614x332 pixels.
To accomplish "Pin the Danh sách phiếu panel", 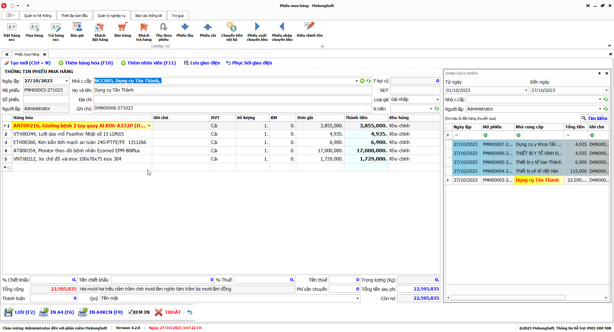I will 599,73.
